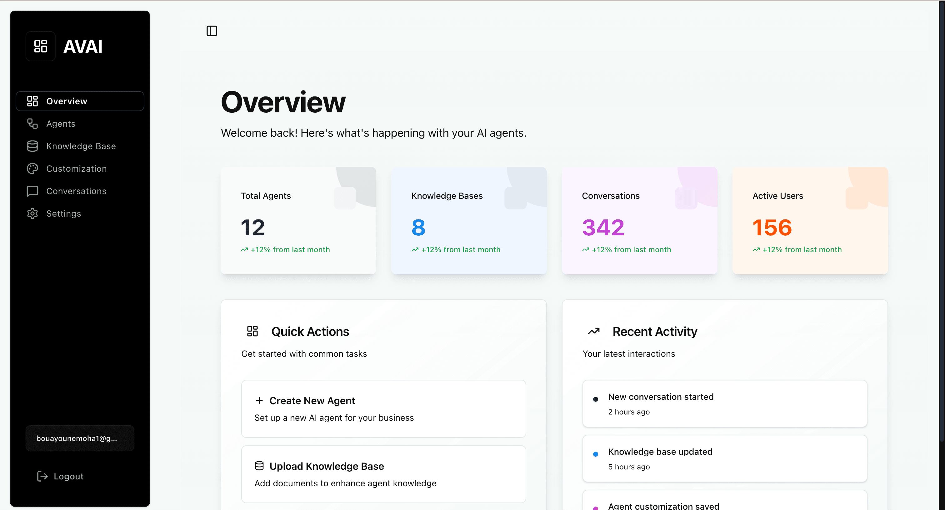Image resolution: width=945 pixels, height=510 pixels.
Task: Click the Logout icon button
Action: pyautogui.click(x=42, y=476)
